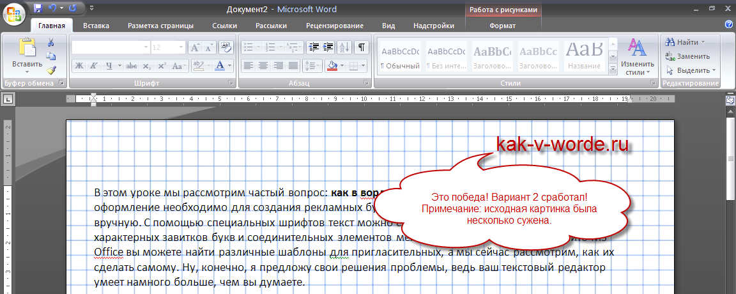Apply the Название style
Viewport: 736px width, 294px height.
pyautogui.click(x=585, y=56)
